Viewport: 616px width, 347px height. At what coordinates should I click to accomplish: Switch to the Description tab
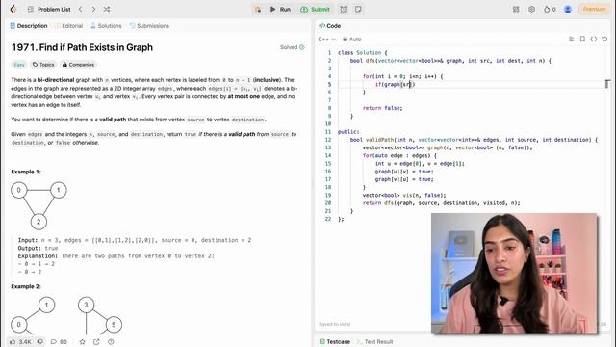pos(29,26)
